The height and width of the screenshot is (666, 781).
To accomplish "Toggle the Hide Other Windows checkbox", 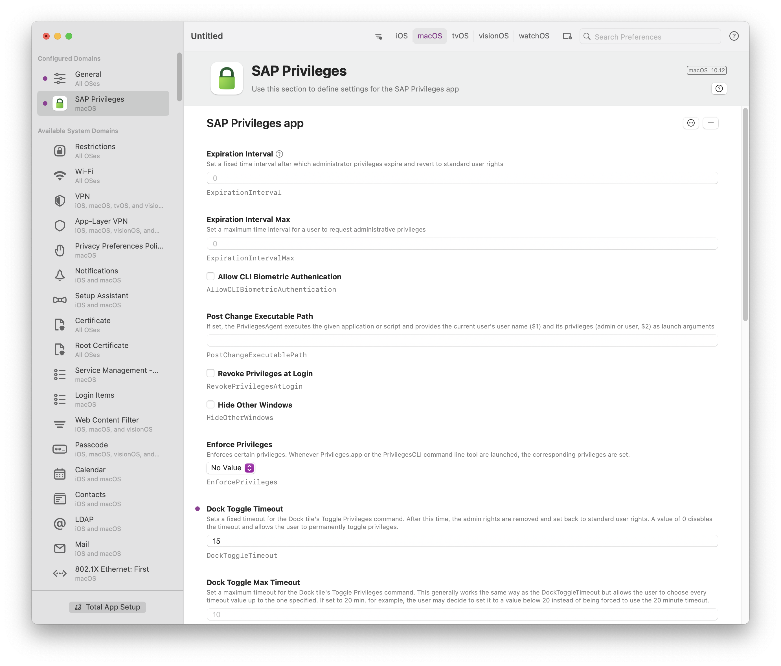I will click(x=211, y=405).
